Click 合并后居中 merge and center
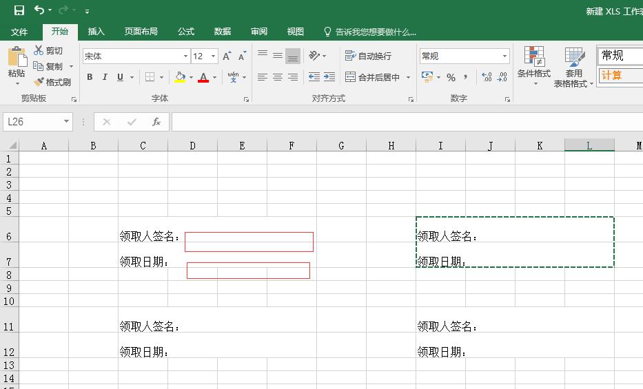643x389 pixels. pos(372,77)
